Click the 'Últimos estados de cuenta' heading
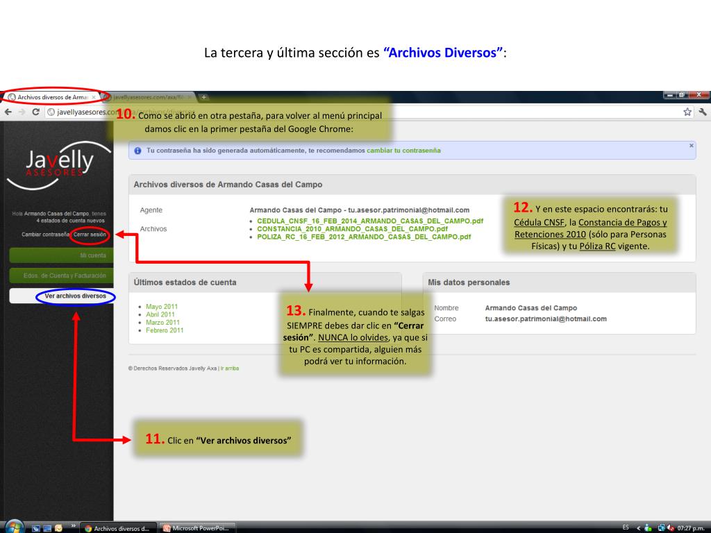Viewport: 711px width, 533px height. [x=185, y=282]
